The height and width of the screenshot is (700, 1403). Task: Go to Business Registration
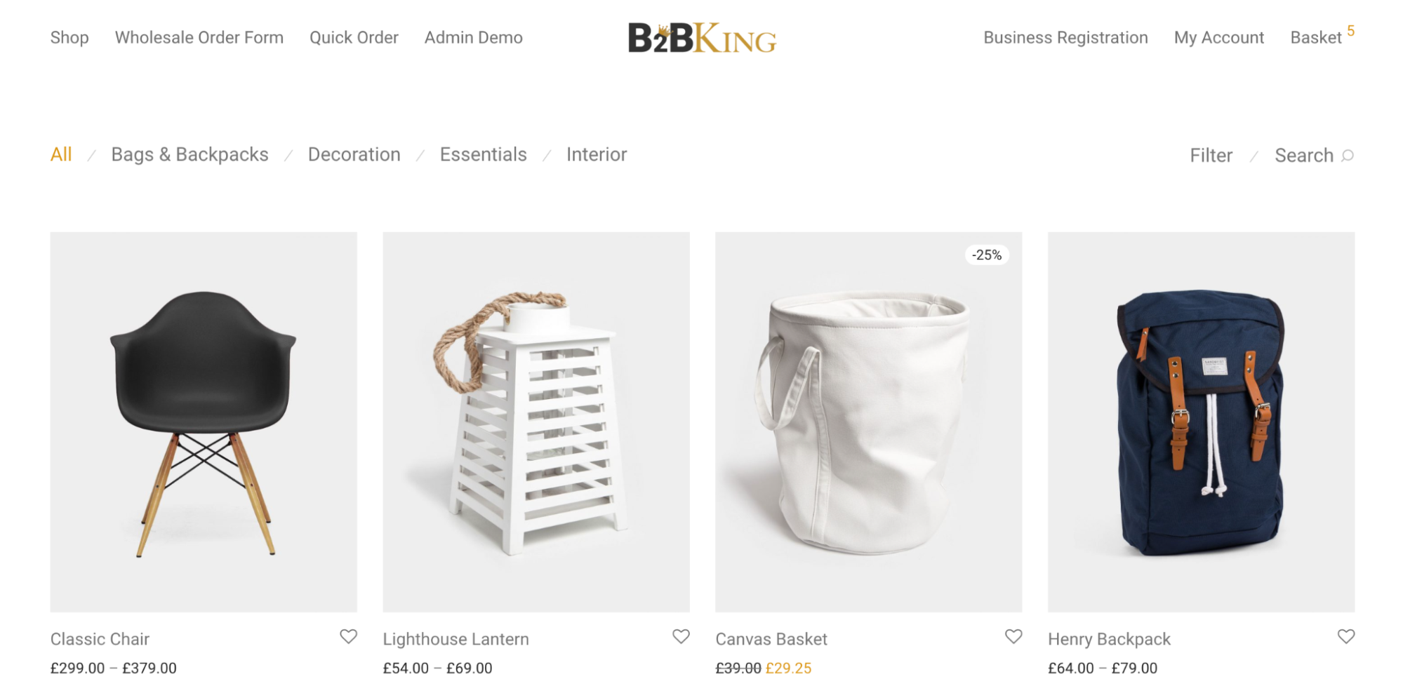coord(1065,37)
